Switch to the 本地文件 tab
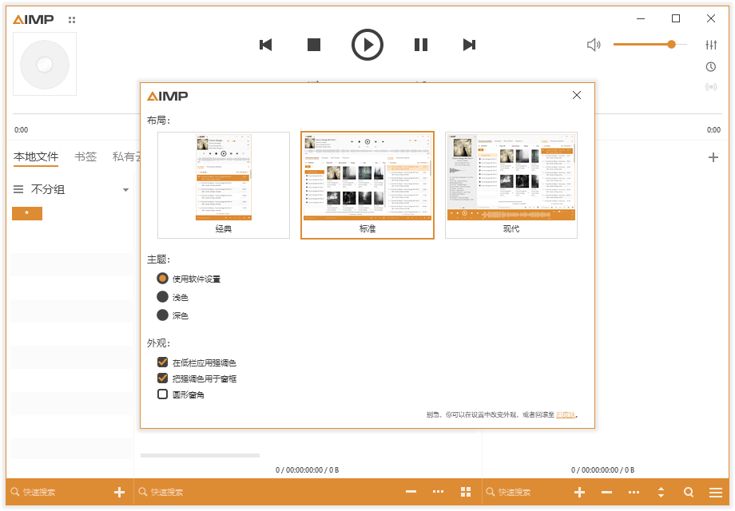The height and width of the screenshot is (511, 735). point(36,157)
